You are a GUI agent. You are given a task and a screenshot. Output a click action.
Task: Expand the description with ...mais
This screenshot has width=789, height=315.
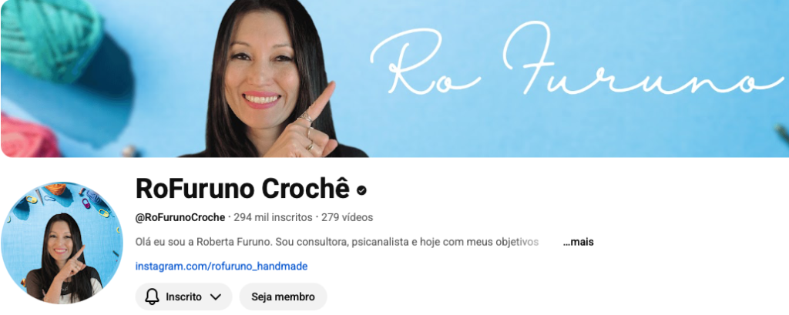pyautogui.click(x=578, y=242)
